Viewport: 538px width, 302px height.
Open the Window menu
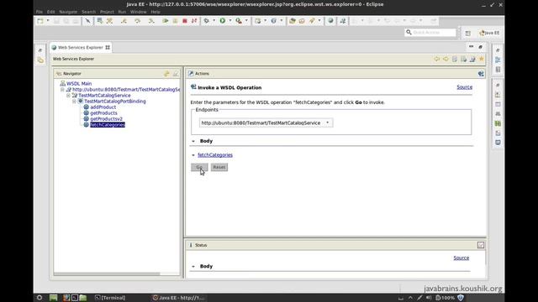click(138, 12)
